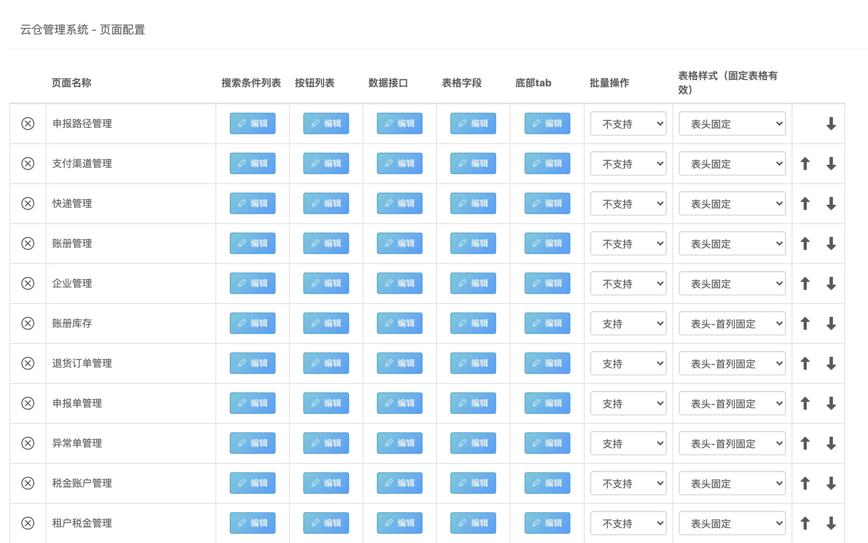The height and width of the screenshot is (543, 868).
Task: Move the 申报路径管理 row down
Action: point(831,123)
